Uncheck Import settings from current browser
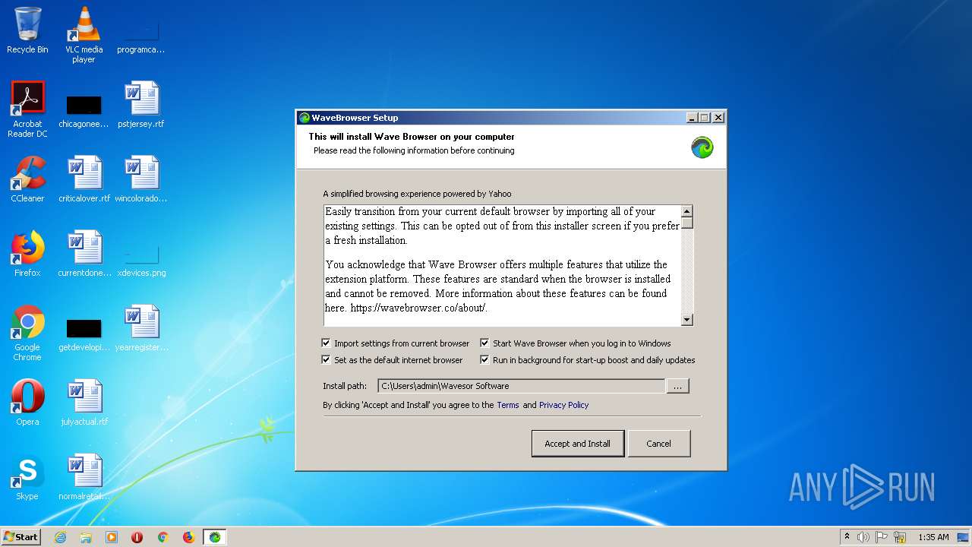Viewport: 972px width, 547px height. tap(326, 343)
